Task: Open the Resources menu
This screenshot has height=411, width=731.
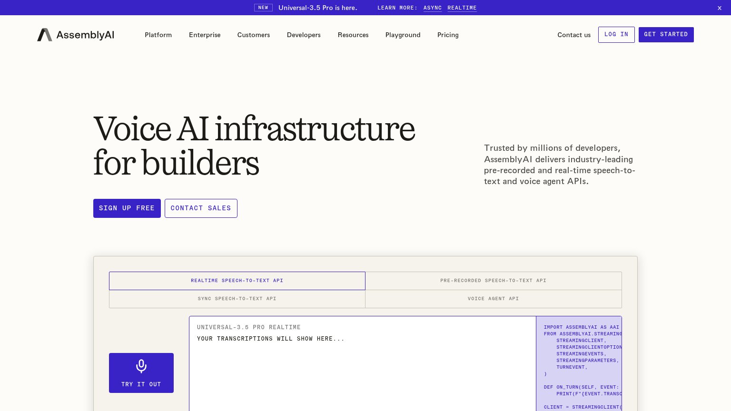Action: coord(353,35)
